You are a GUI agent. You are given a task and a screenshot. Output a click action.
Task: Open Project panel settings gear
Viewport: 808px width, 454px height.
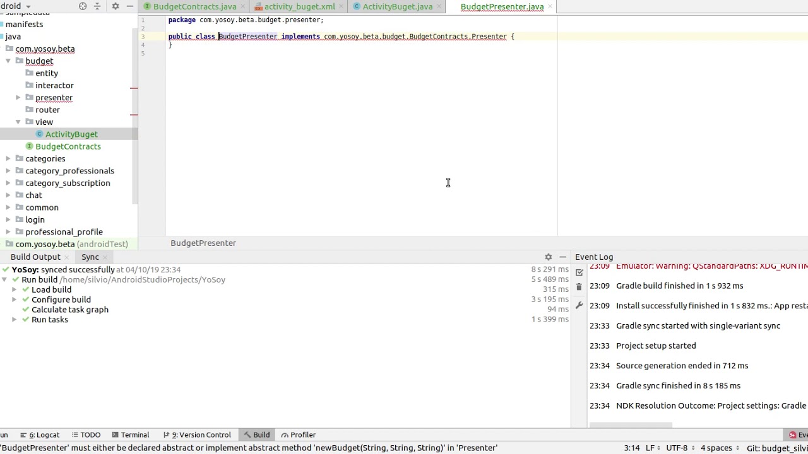(x=116, y=6)
